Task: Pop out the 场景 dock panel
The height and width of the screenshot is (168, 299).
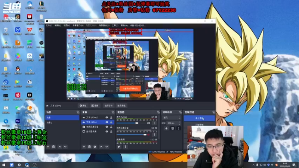Action: pyautogui.click(x=78, y=112)
